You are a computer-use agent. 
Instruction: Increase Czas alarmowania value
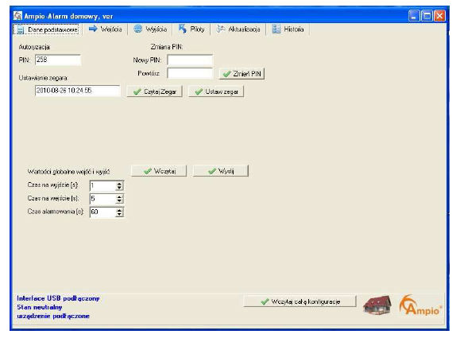[119, 210]
